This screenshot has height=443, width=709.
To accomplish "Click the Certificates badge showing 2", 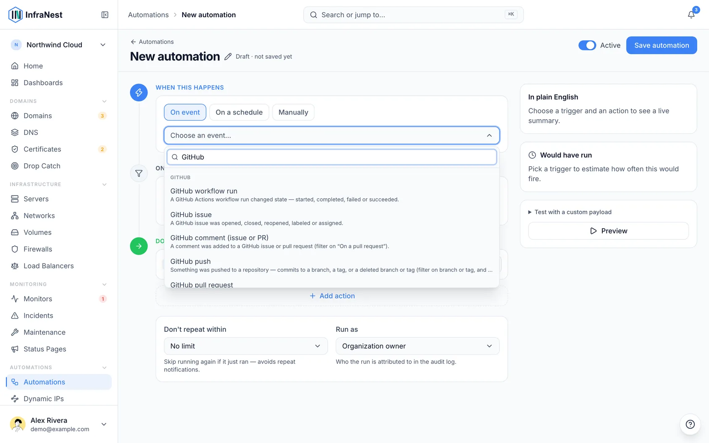I will click(102, 149).
